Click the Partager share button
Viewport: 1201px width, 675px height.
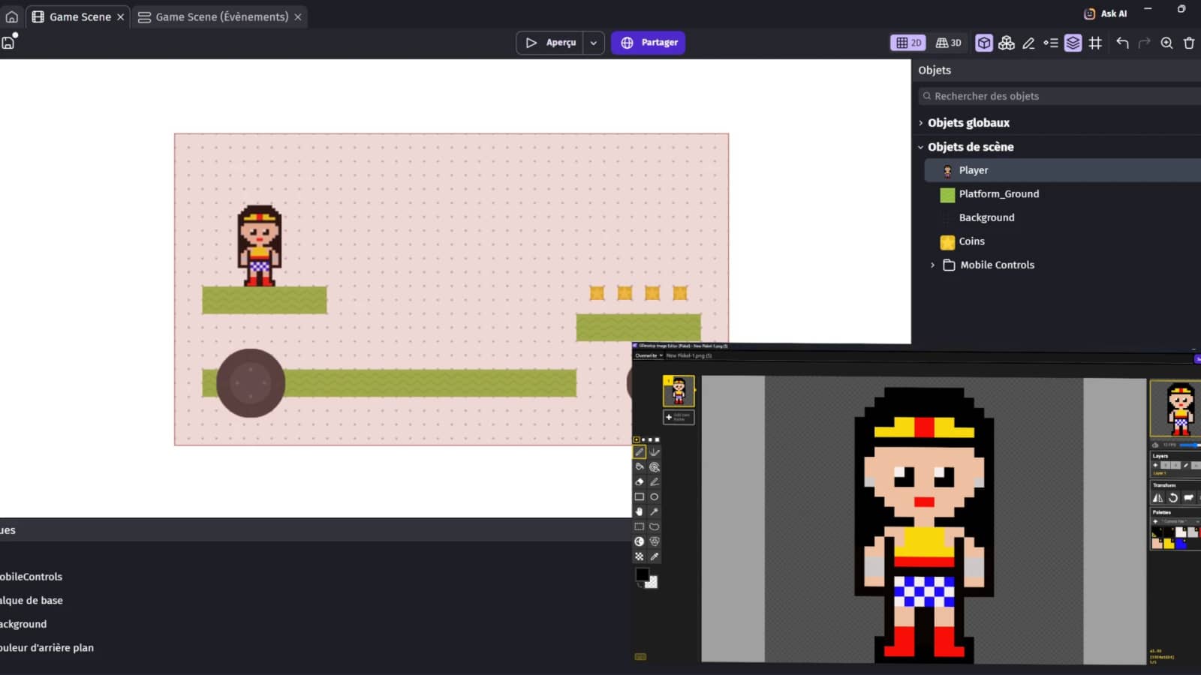649,43
